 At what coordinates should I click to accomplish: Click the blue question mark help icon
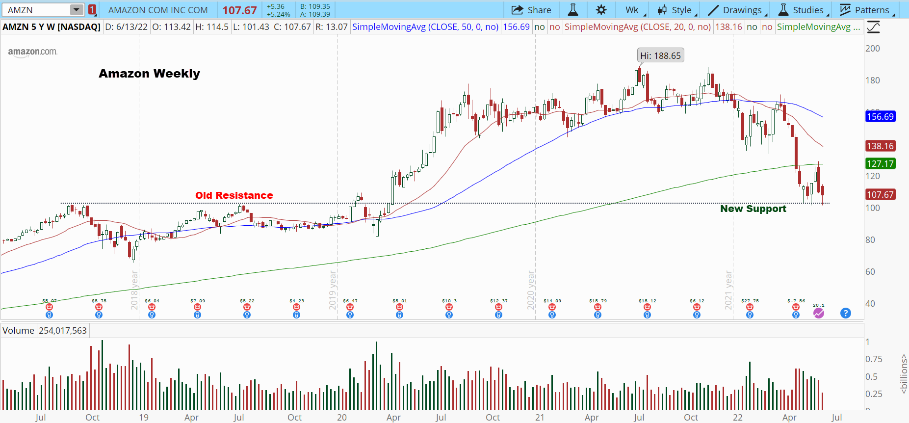(845, 313)
